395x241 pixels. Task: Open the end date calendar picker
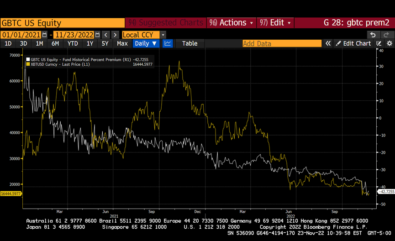pyautogui.click(x=96, y=35)
